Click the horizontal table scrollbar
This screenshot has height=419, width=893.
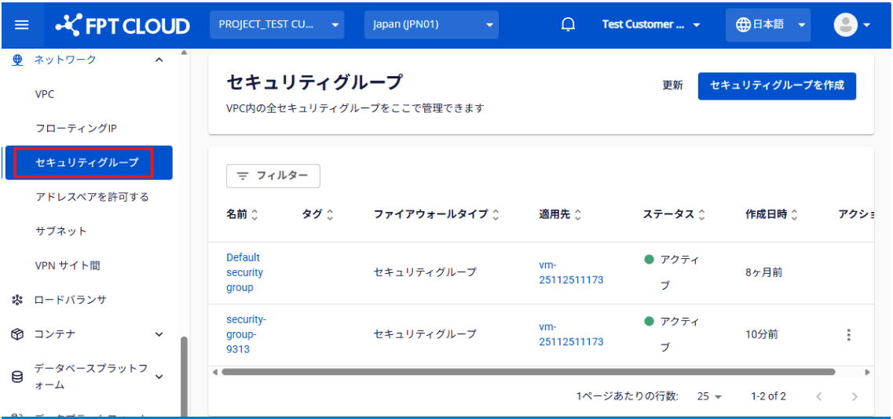coord(526,372)
